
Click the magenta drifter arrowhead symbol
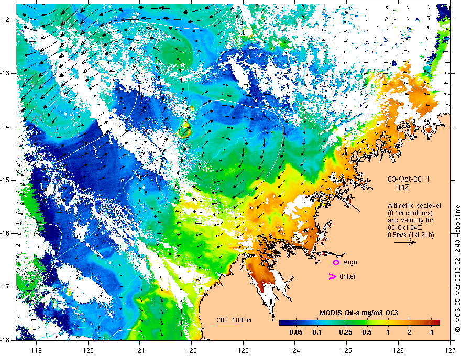click(x=332, y=276)
